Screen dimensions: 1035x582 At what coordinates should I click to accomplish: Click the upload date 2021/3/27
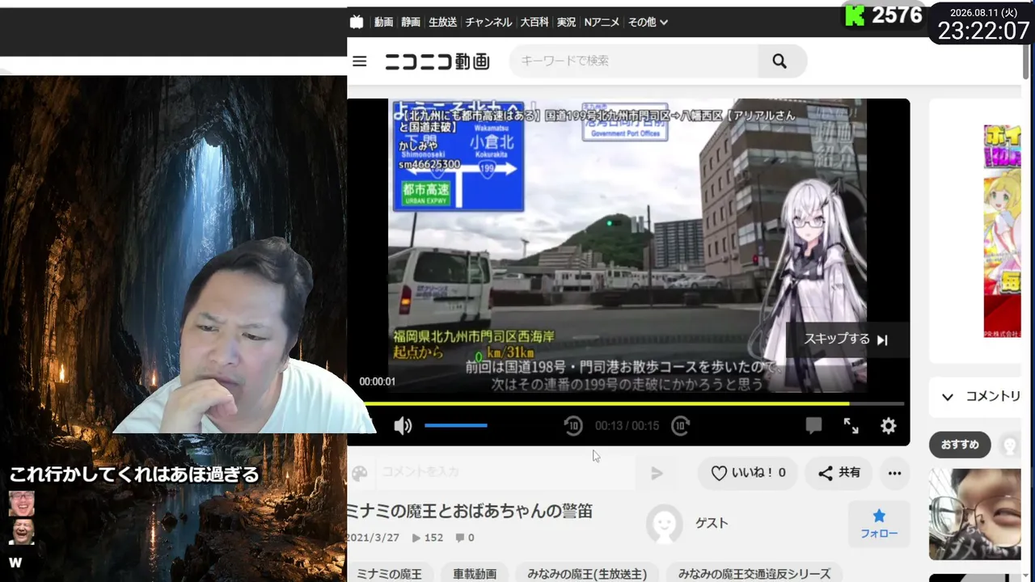tap(374, 538)
